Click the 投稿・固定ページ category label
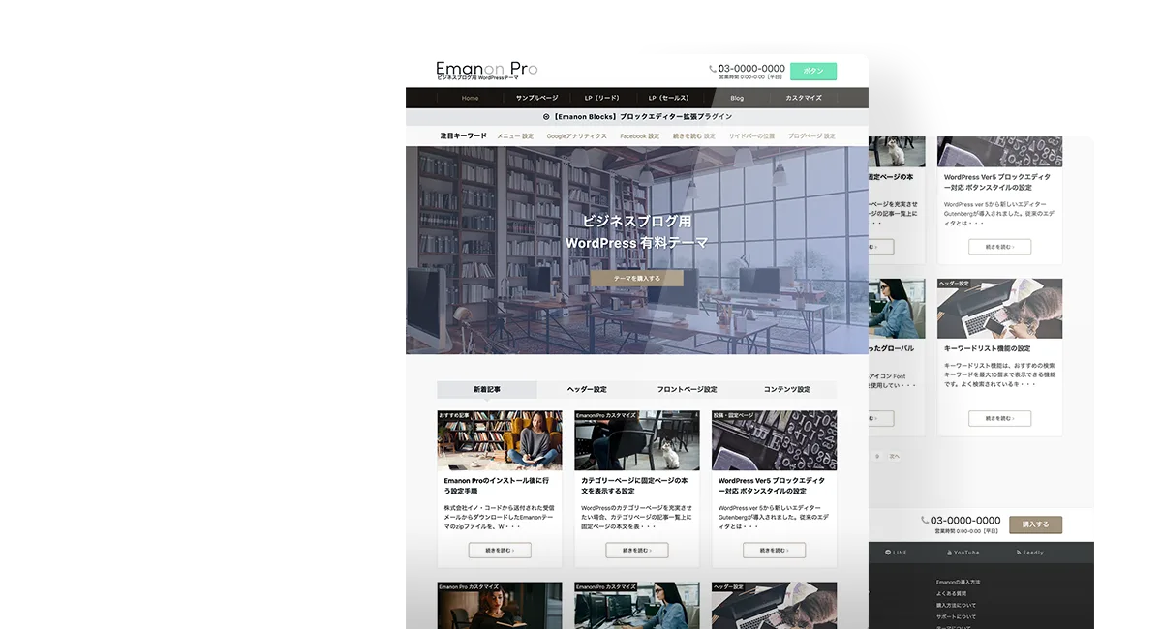 pos(733,415)
